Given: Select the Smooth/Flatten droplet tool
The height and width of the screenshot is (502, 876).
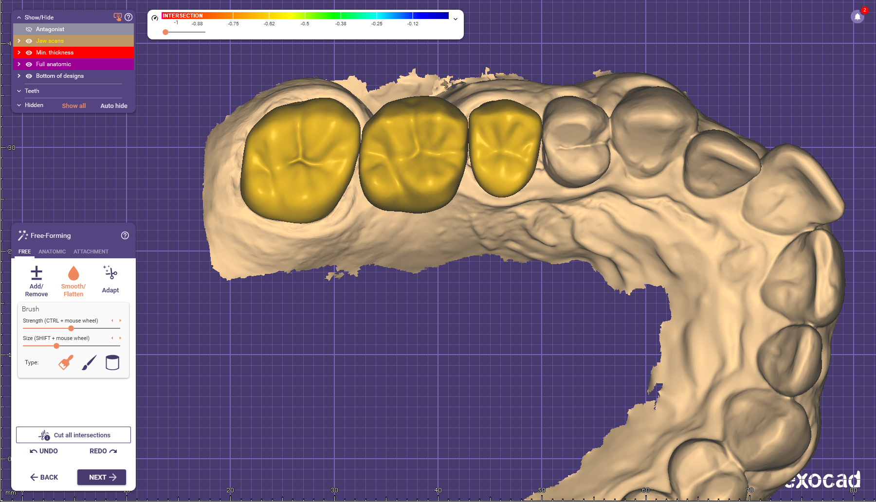Looking at the screenshot, I should point(73,273).
